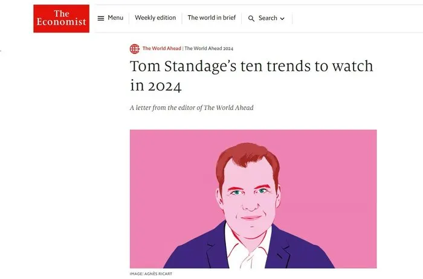Follow the red 'The World Ahead' link
Viewport: 423px width, 279px height.
[161, 49]
